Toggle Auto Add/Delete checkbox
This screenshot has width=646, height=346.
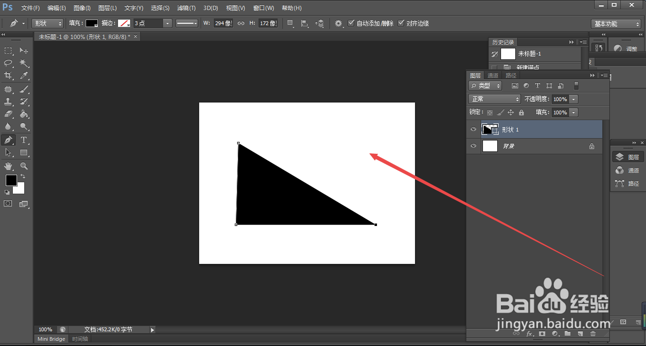[351, 23]
